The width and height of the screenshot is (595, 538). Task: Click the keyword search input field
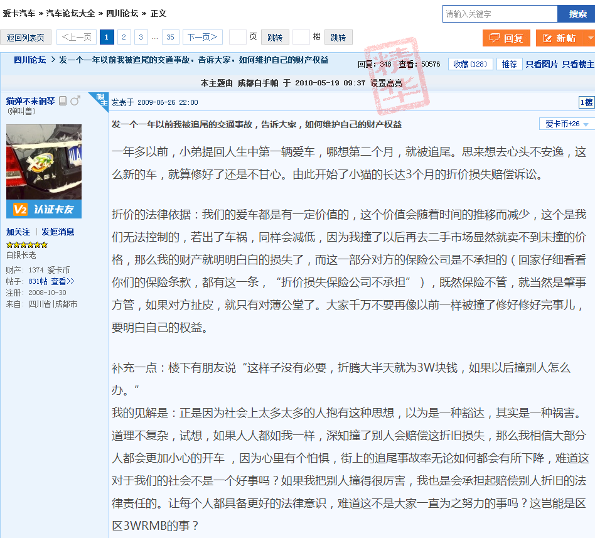coord(500,14)
